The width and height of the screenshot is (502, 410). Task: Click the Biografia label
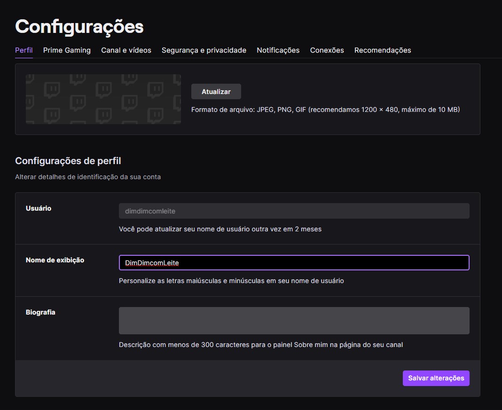coord(40,312)
